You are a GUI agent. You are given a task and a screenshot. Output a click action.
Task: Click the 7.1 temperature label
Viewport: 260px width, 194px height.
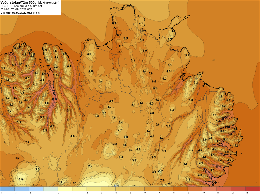(x=162, y=180)
